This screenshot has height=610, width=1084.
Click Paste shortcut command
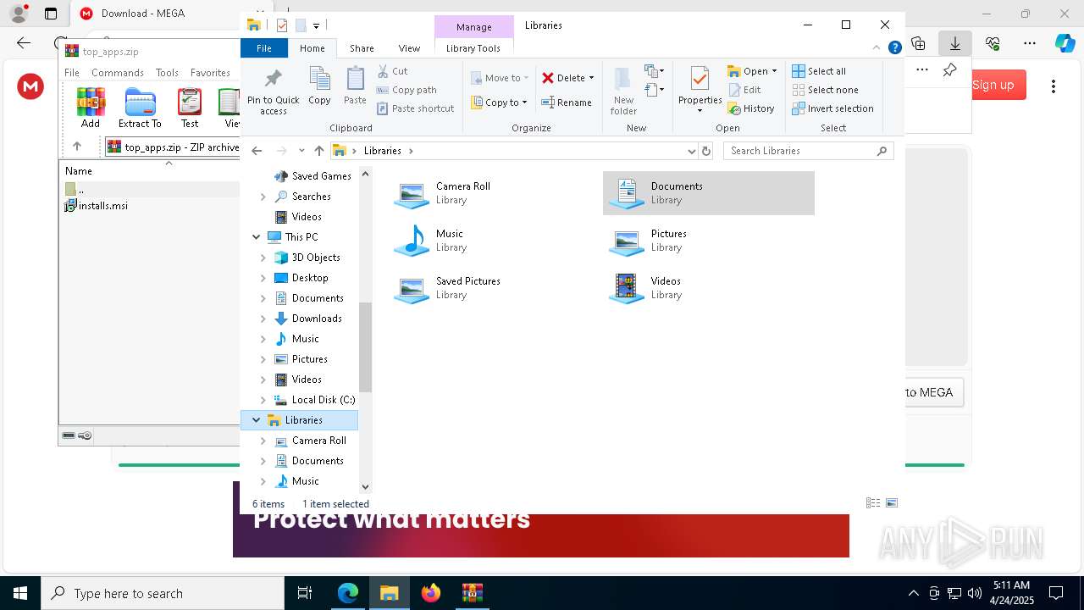[x=415, y=108]
